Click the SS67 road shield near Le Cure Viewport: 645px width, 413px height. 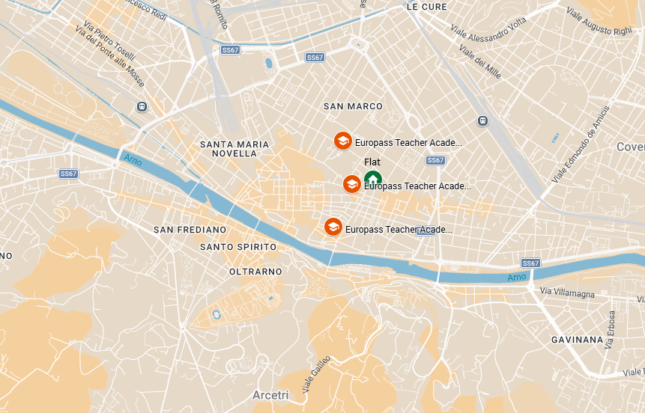tap(315, 58)
